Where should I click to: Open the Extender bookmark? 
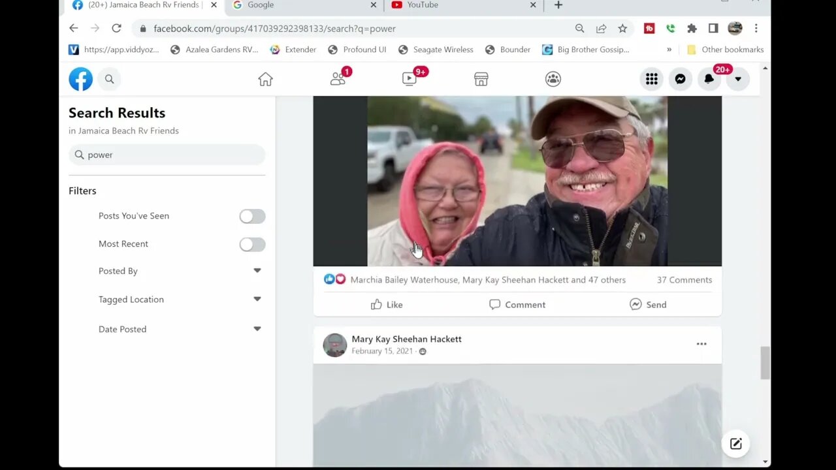(x=293, y=50)
